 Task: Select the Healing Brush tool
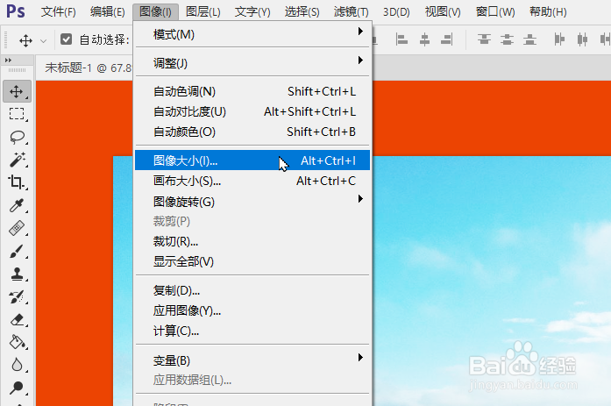[x=17, y=228]
